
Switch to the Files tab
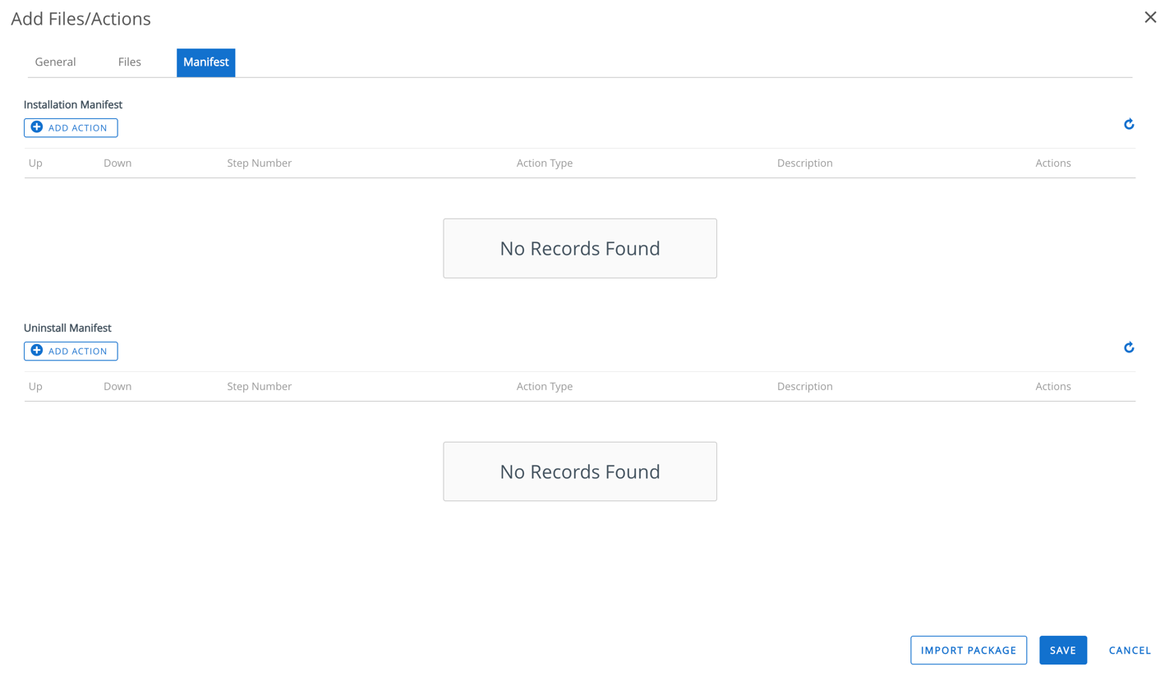129,62
